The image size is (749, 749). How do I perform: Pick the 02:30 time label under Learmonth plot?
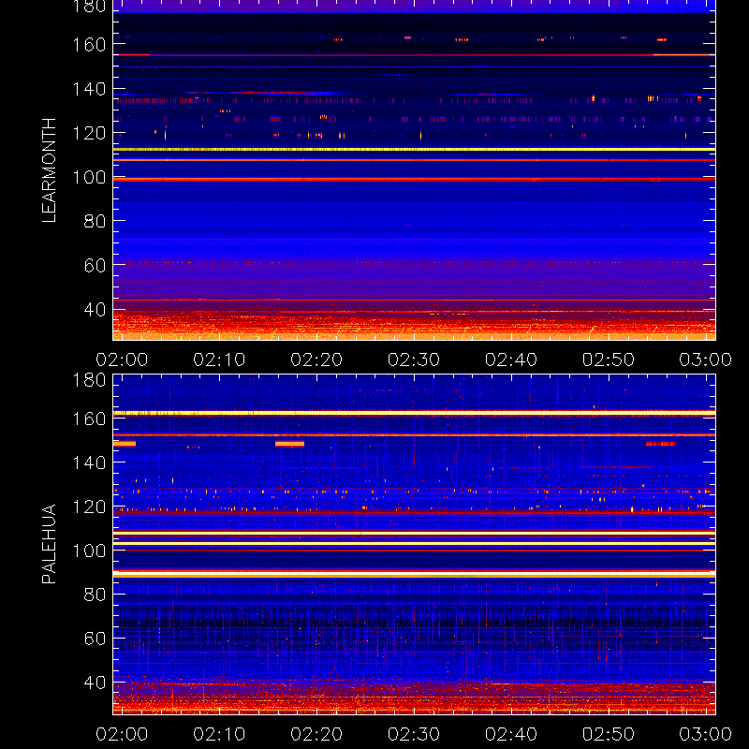coord(414,360)
